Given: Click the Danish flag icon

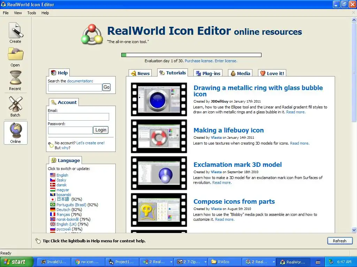Looking at the screenshot, I should [53, 185].
